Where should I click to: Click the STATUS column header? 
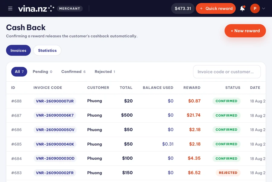[233, 88]
